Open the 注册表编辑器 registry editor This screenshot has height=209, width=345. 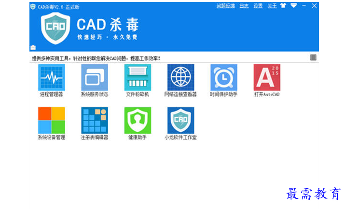coord(95,120)
